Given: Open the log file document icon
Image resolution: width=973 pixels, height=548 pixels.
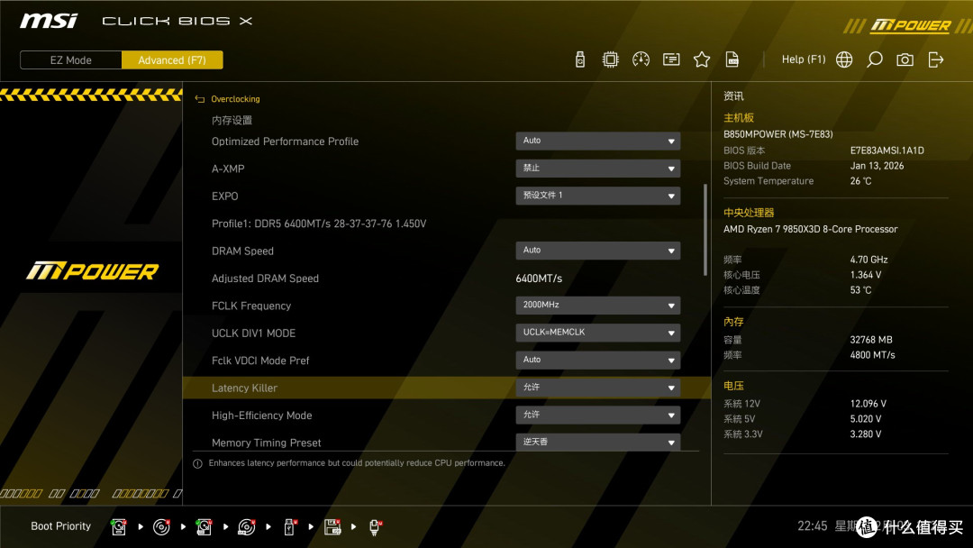Looking at the screenshot, I should (732, 59).
